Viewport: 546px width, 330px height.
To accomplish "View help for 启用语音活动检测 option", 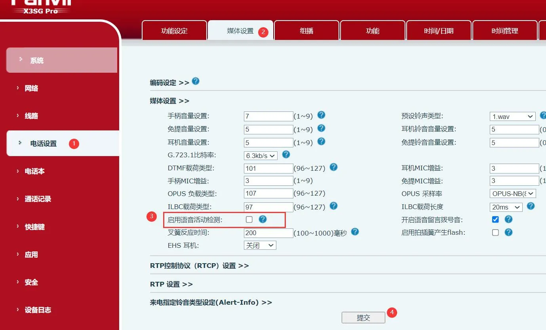I will pyautogui.click(x=263, y=219).
